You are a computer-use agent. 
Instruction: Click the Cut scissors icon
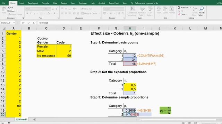coord(9,8)
